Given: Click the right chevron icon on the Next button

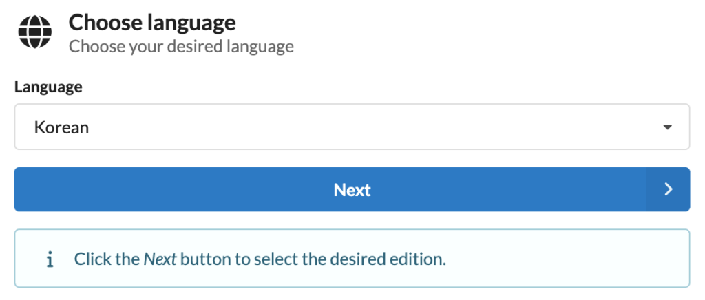Looking at the screenshot, I should coord(668,189).
